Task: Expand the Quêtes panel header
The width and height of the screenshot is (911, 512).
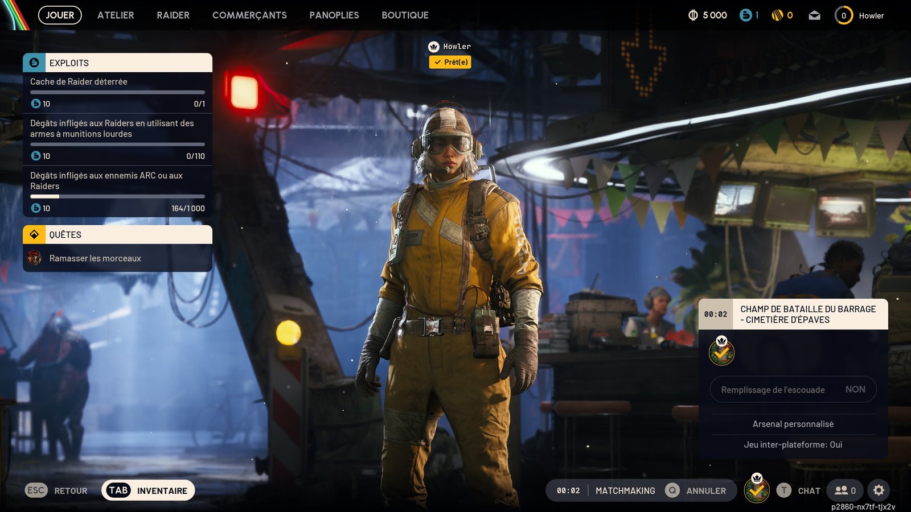Action: coord(117,234)
